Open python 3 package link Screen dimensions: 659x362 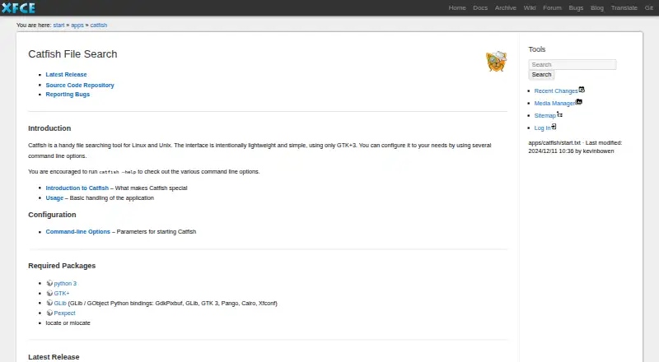point(65,284)
